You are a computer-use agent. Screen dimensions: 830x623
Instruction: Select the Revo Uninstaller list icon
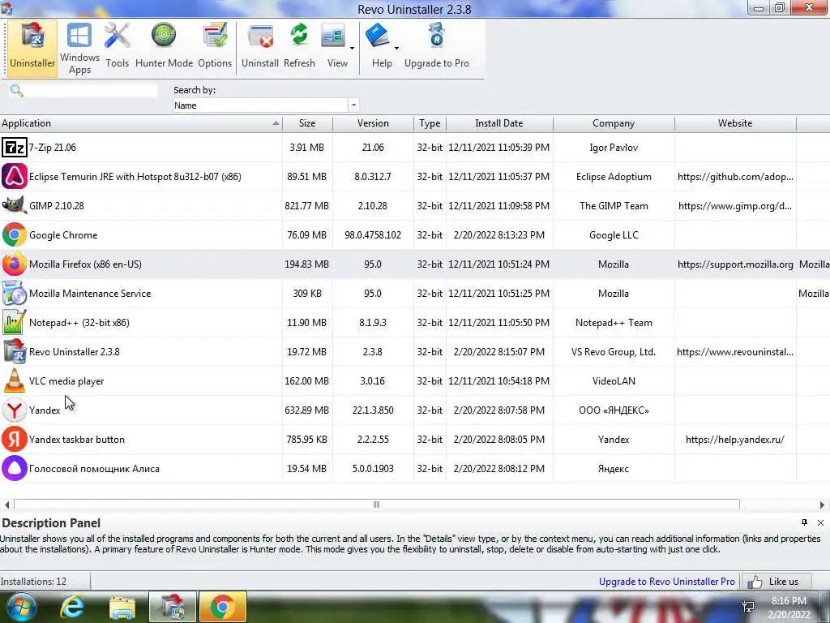(15, 351)
